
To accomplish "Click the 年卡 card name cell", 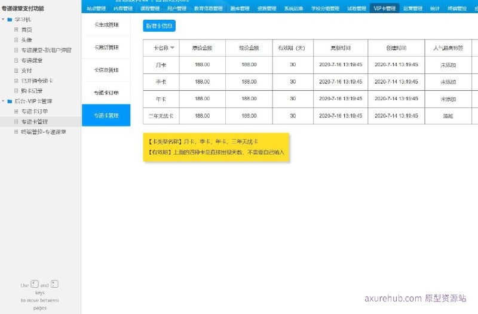I will tap(161, 99).
